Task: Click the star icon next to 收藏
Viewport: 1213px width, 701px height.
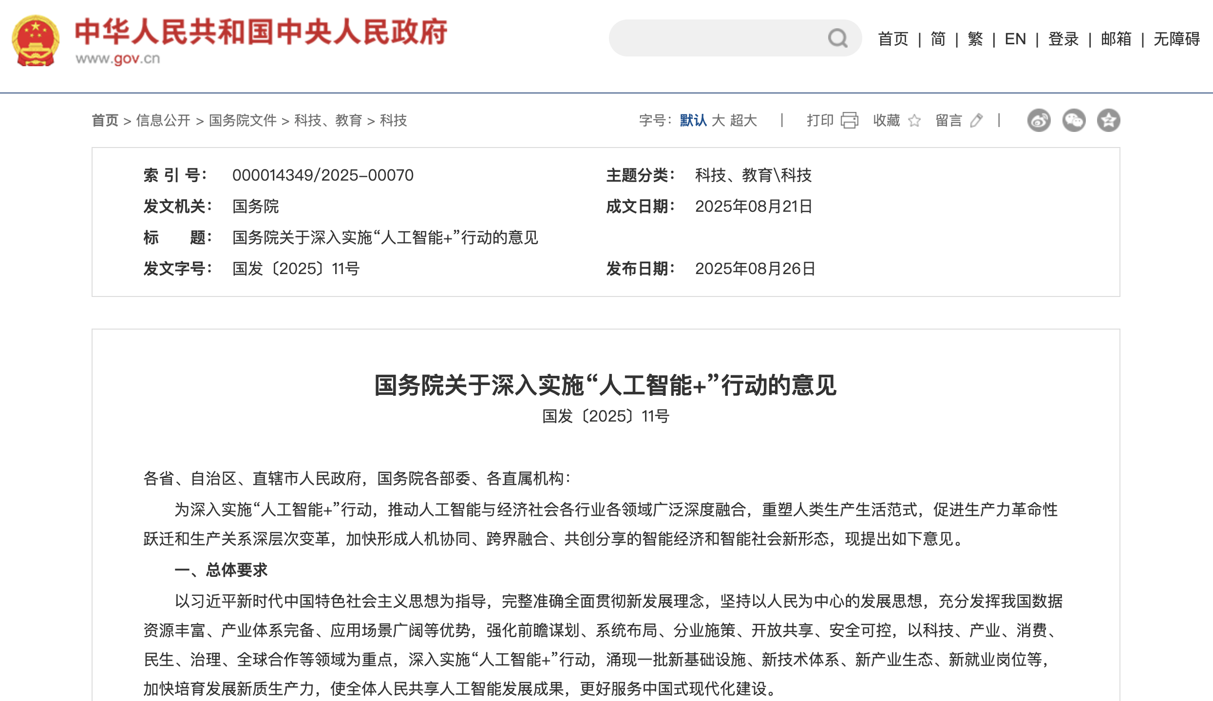Action: (x=915, y=121)
